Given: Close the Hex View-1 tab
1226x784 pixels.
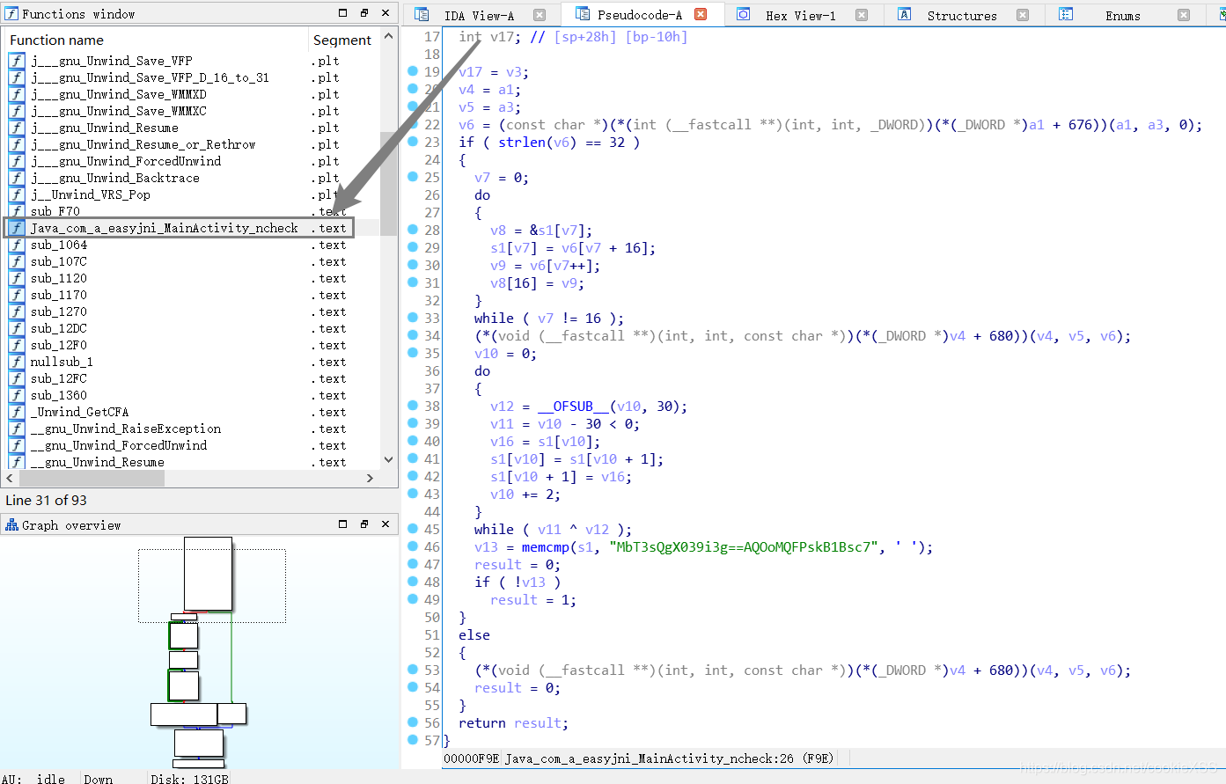Looking at the screenshot, I should 862,15.
